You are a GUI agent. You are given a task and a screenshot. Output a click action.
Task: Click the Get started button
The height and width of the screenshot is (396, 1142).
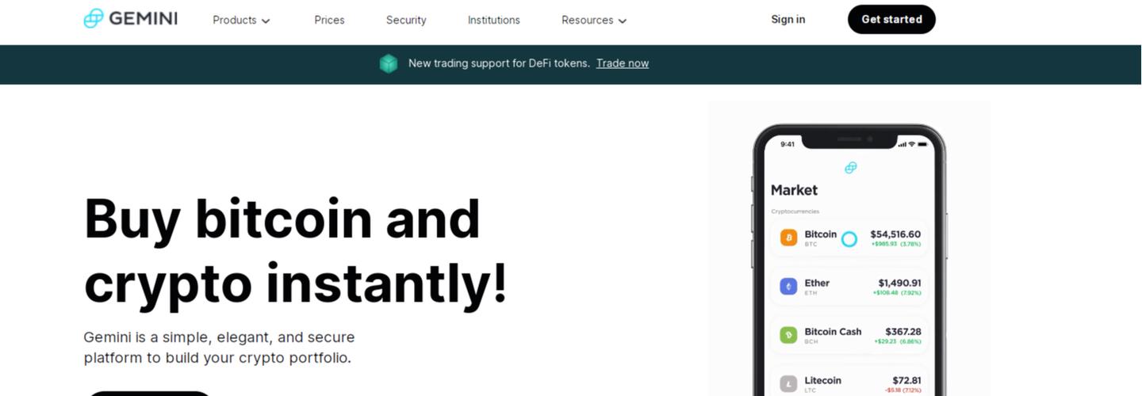click(891, 19)
